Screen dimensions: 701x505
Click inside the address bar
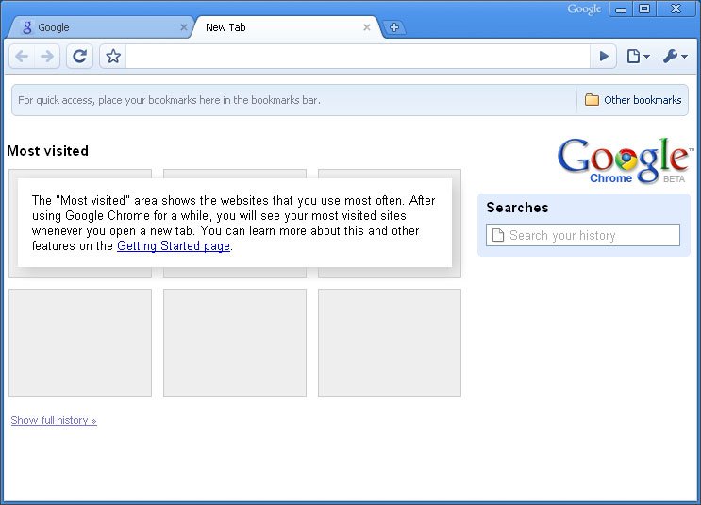pyautogui.click(x=359, y=57)
